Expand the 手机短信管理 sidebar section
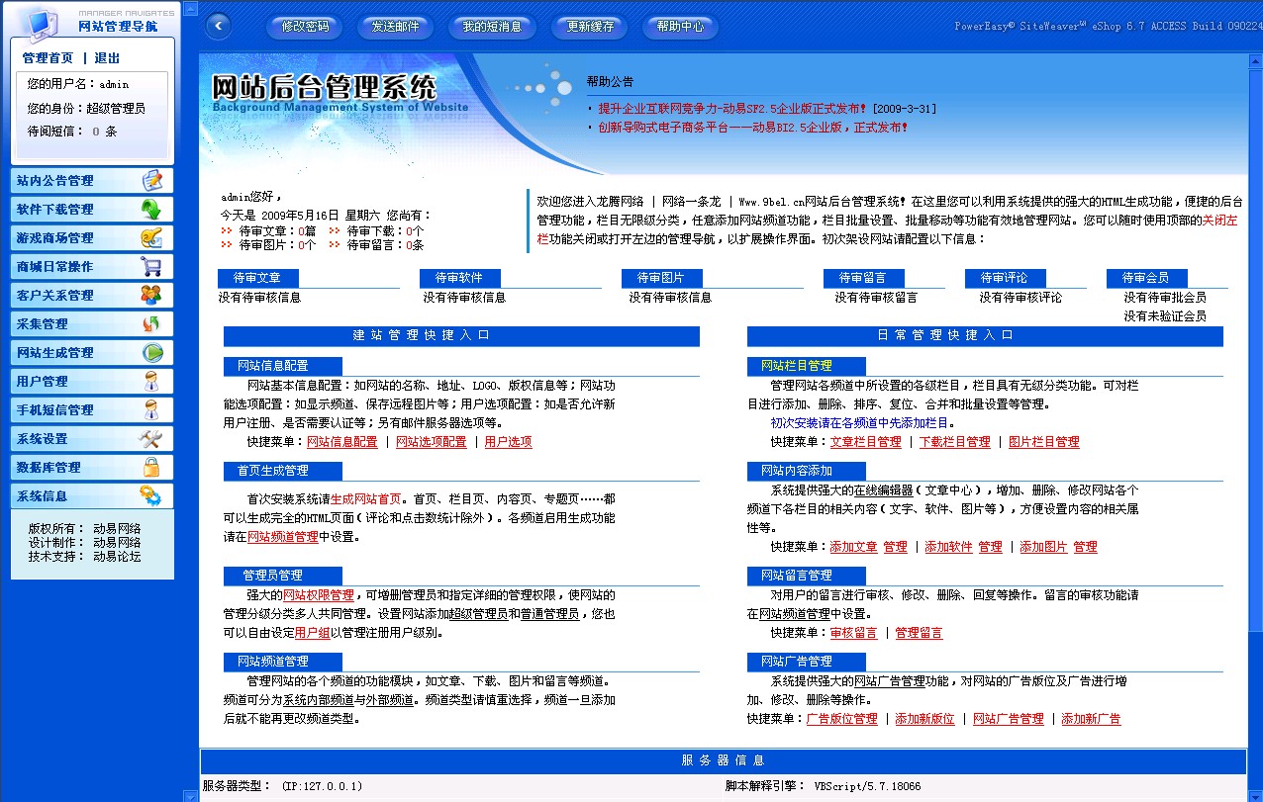Viewport: 1263px width, 802px height. [55, 410]
